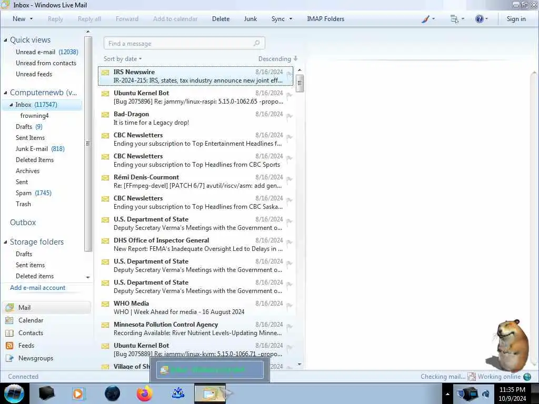Open the Mail icon in the navigation shortcuts
The image size is (539, 404).
(9, 307)
